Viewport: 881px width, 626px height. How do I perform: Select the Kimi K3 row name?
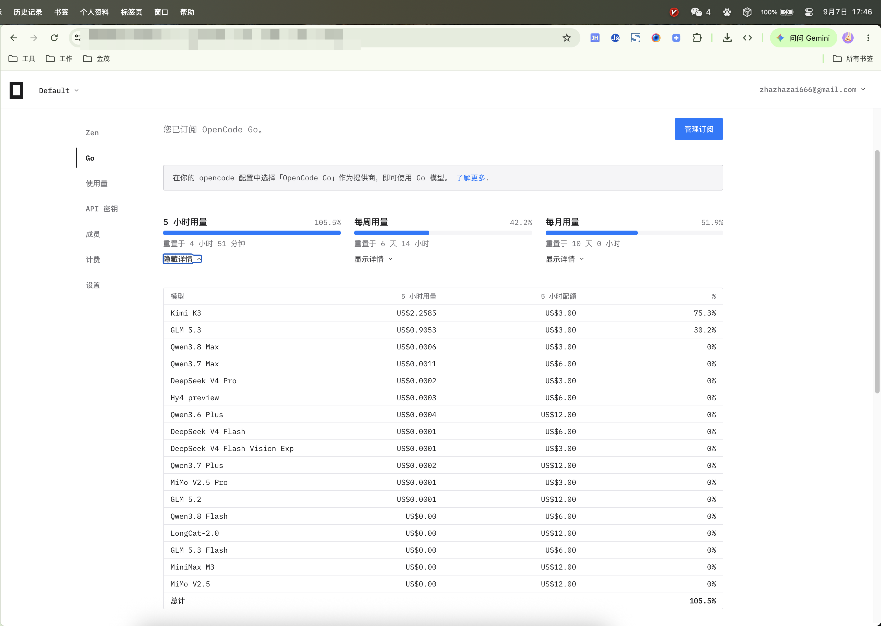(185, 313)
